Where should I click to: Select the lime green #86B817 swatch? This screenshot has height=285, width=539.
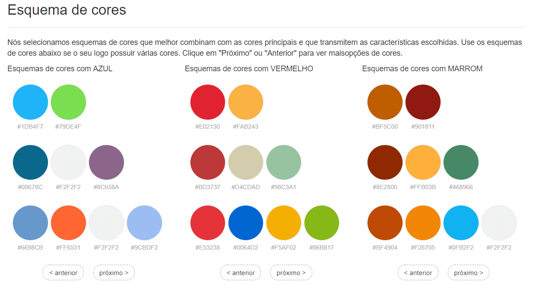[322, 223]
